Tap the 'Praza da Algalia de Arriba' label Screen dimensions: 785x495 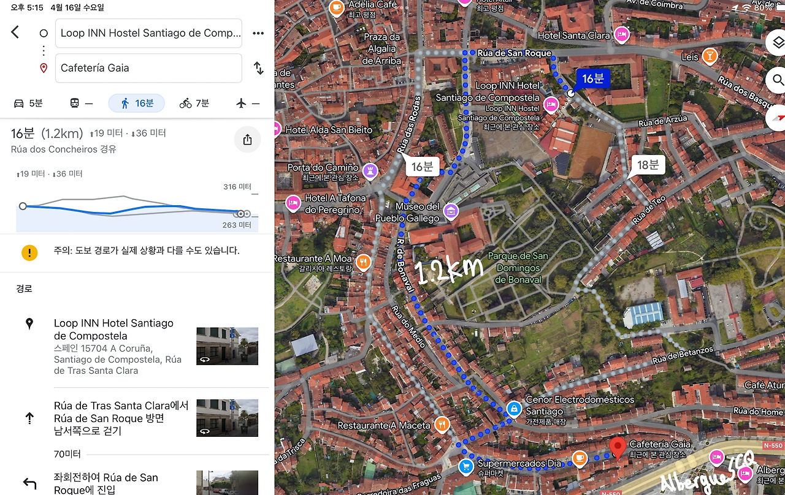[381, 49]
